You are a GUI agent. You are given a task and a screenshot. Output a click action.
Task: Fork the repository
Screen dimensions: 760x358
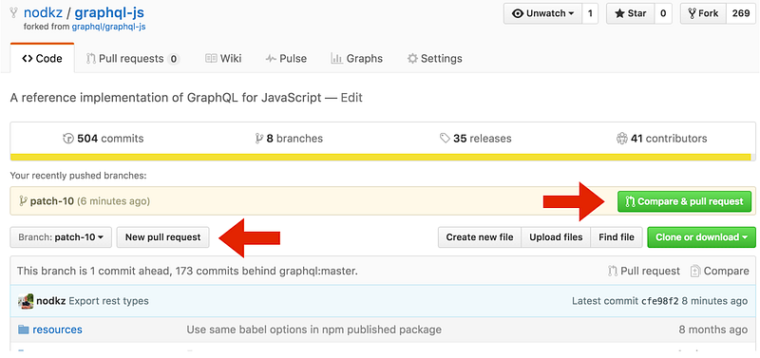point(703,13)
